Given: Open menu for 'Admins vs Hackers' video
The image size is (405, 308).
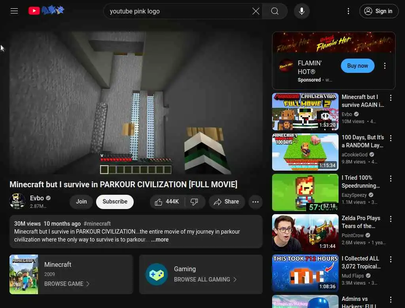Looking at the screenshot, I should point(391,299).
